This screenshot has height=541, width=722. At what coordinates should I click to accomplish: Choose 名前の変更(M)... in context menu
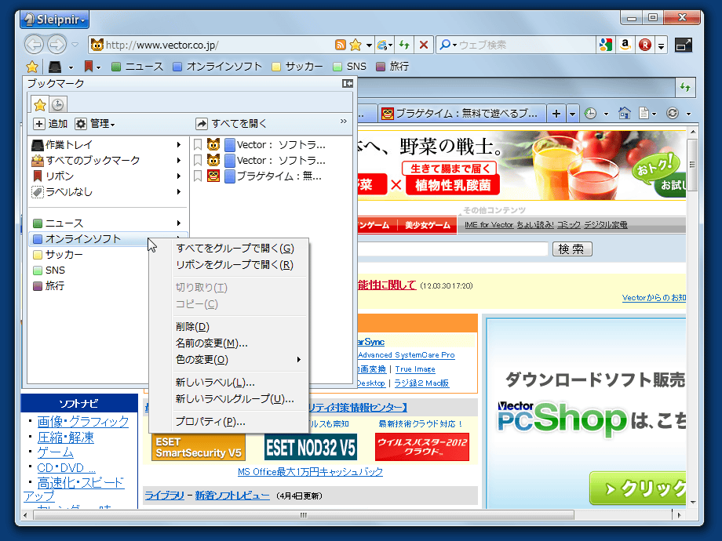[211, 343]
